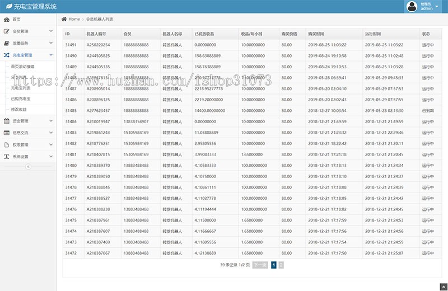Click earnings value 2.95805556
The width and height of the screenshot is (448, 291).
(x=205, y=143)
